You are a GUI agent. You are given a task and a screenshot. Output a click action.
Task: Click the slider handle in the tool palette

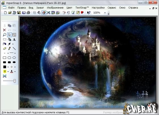(15, 81)
